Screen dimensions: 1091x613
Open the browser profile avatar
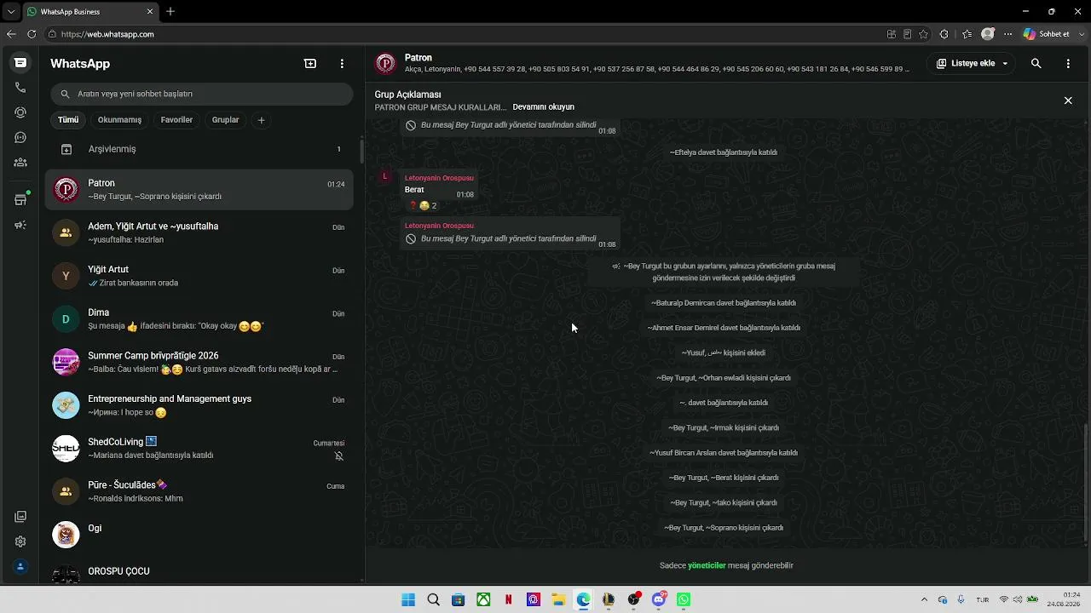pyautogui.click(x=988, y=34)
